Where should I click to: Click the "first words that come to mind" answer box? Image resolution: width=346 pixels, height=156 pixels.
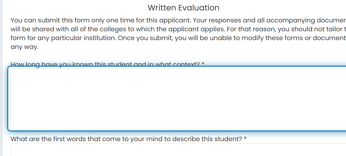178,150
